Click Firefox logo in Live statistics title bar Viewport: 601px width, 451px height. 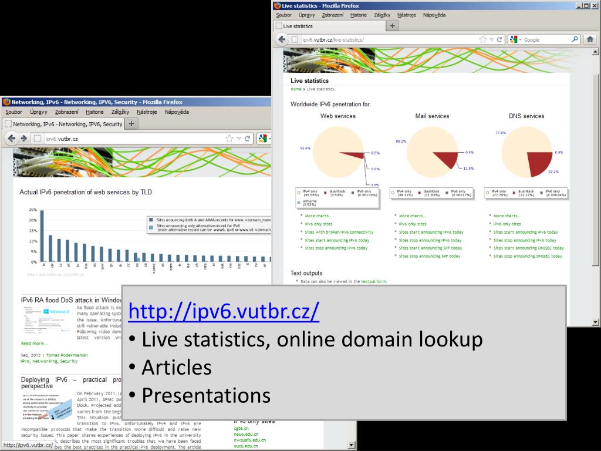pyautogui.click(x=278, y=5)
